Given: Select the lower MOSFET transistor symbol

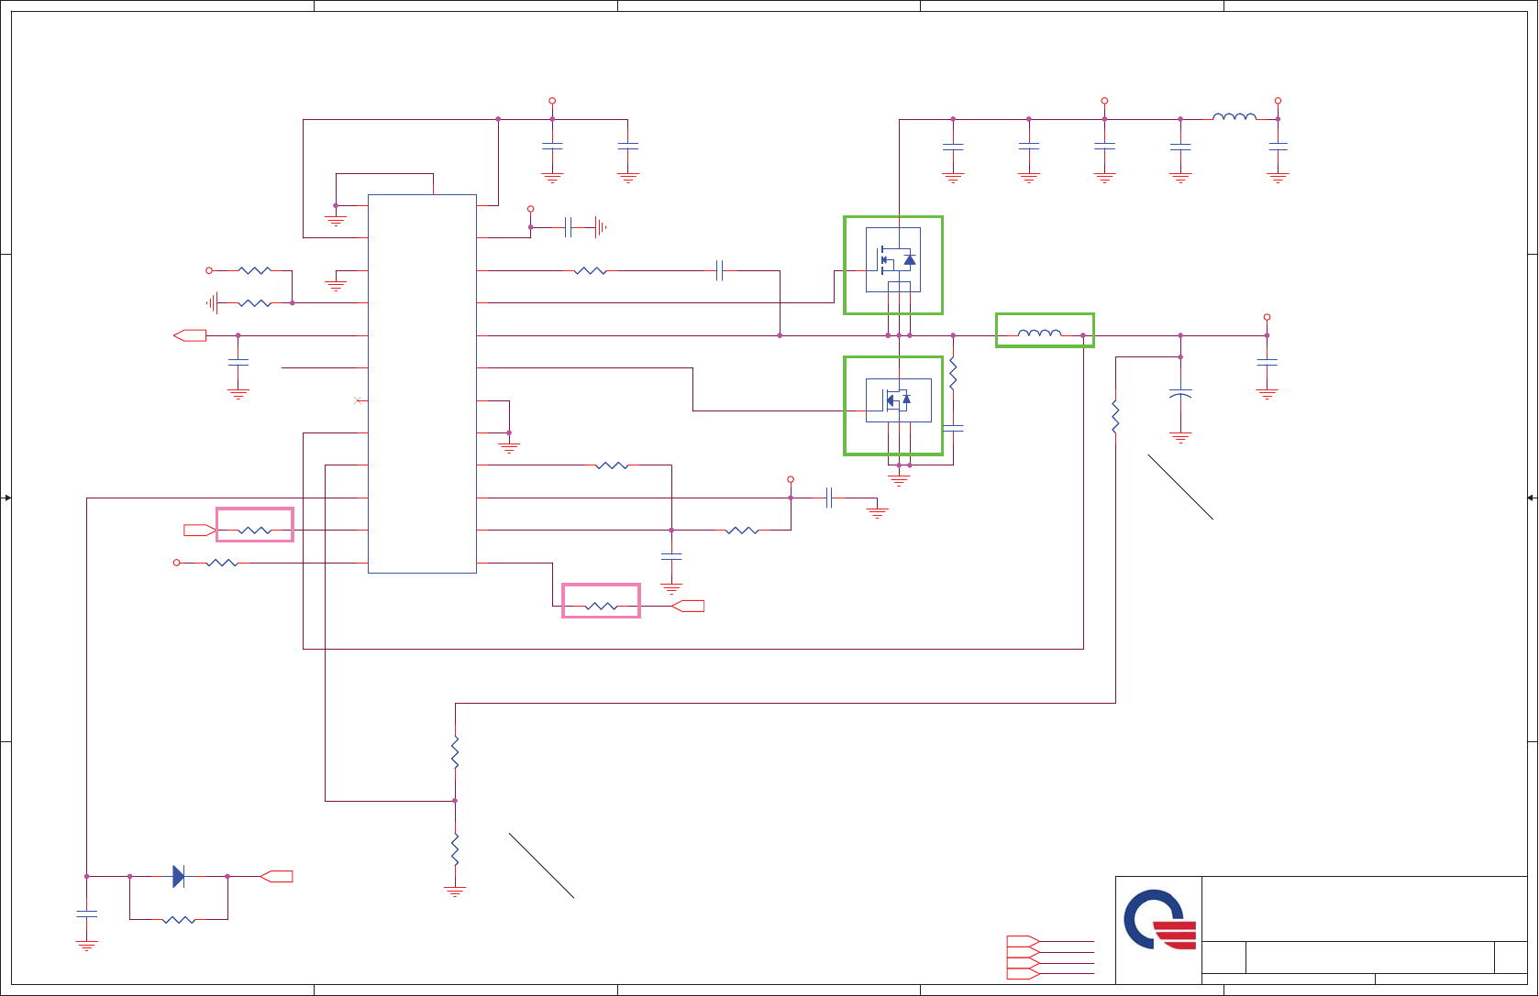Looking at the screenshot, I should [898, 400].
